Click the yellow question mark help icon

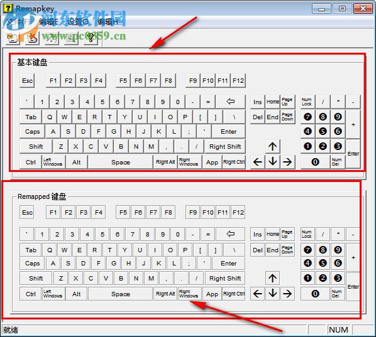click(x=91, y=38)
